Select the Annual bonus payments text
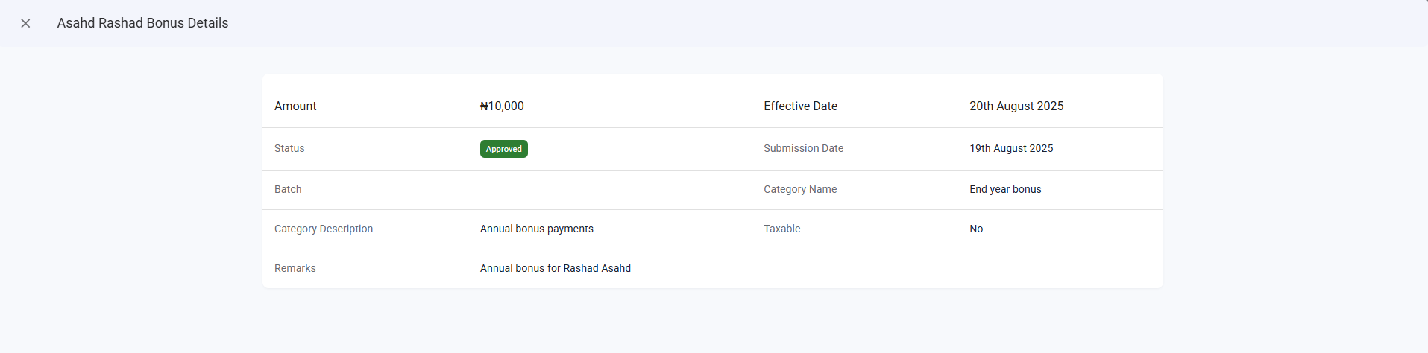1428x353 pixels. click(x=537, y=229)
